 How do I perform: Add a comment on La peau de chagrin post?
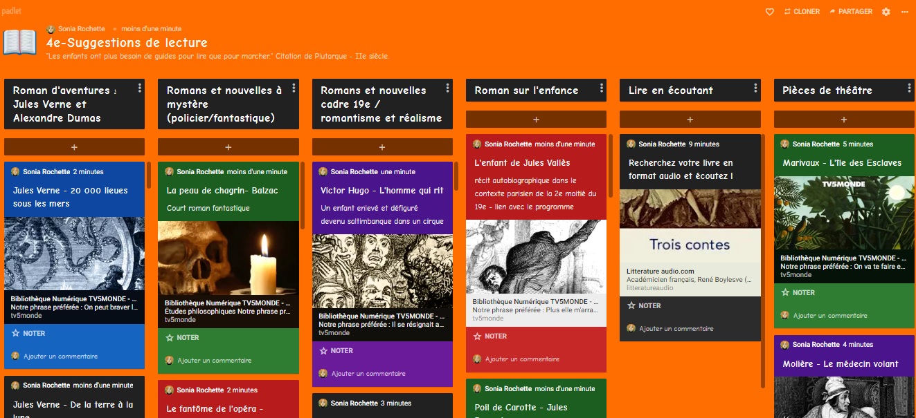(x=215, y=361)
